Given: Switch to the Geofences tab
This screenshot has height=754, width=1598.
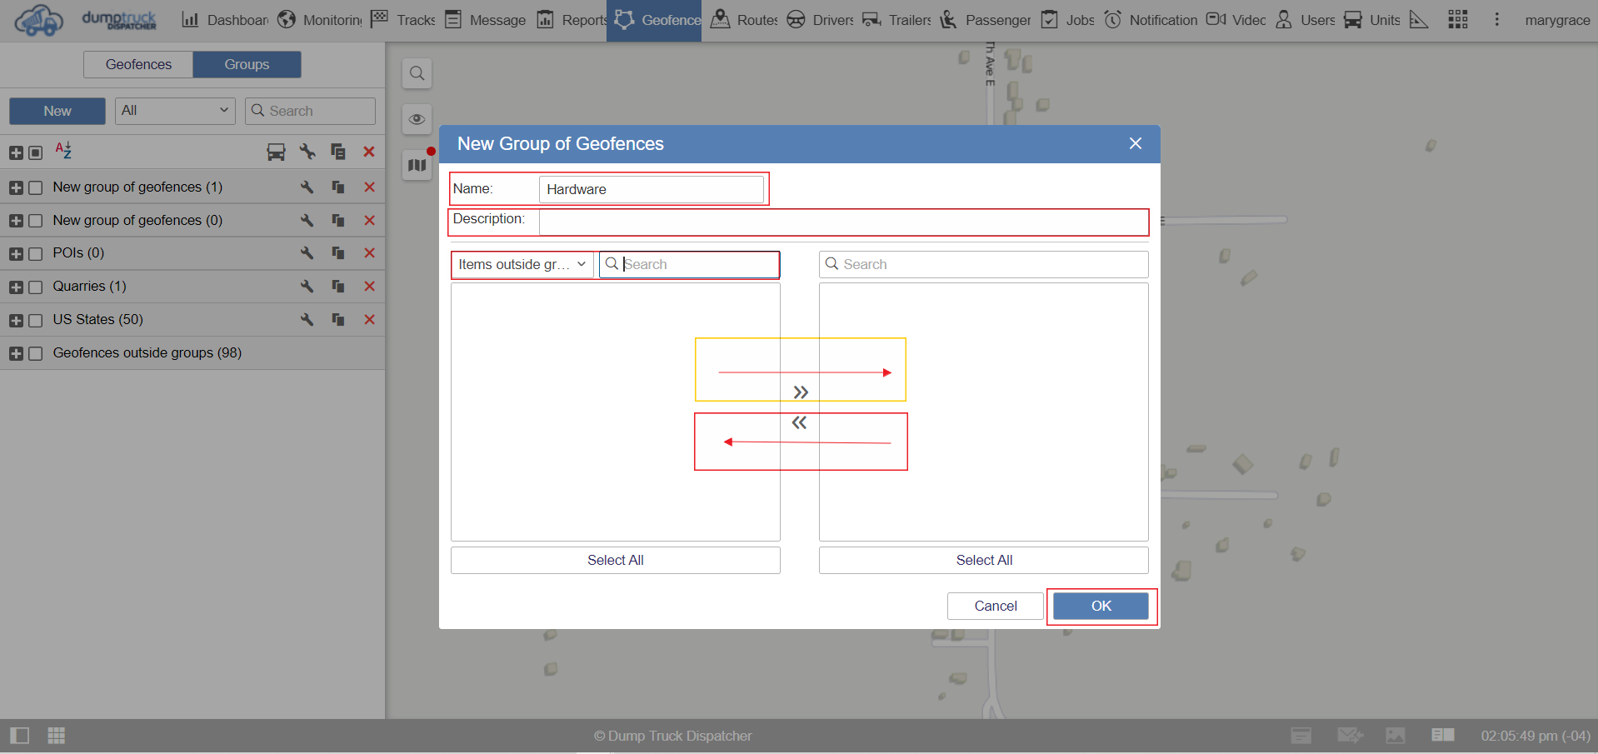Looking at the screenshot, I should 138,64.
